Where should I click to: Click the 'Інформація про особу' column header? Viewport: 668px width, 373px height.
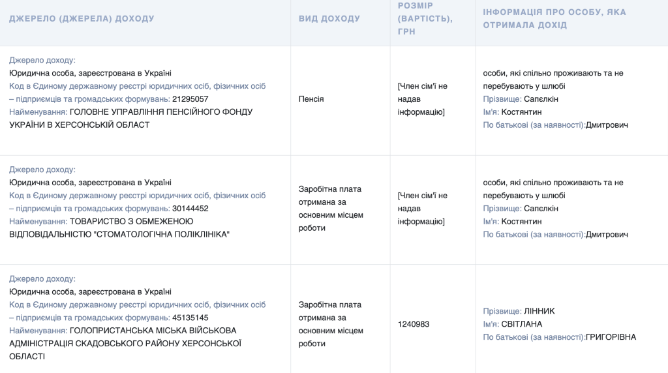[x=554, y=19]
